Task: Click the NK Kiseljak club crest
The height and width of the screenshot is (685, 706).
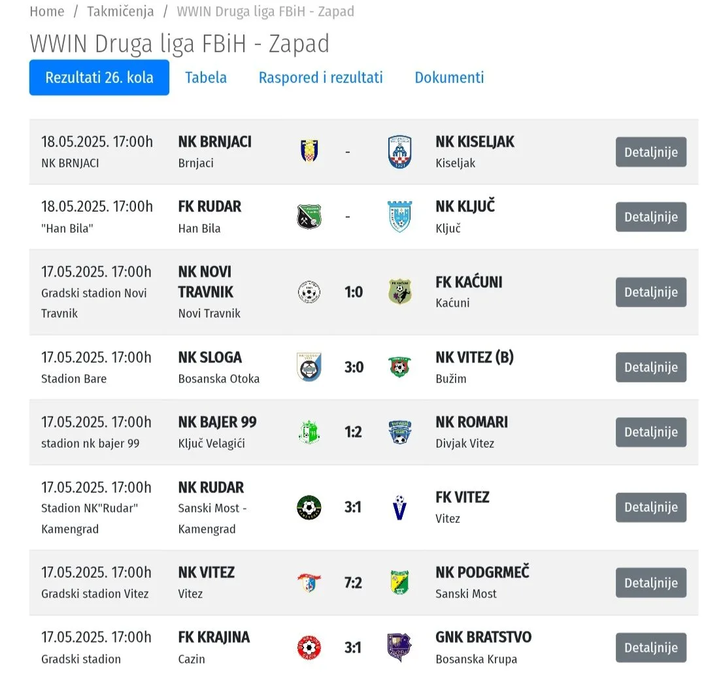Action: point(400,152)
